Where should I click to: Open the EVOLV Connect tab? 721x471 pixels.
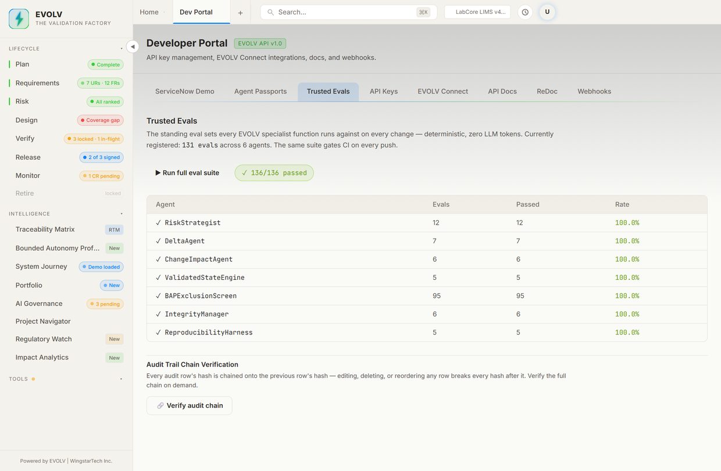click(443, 92)
